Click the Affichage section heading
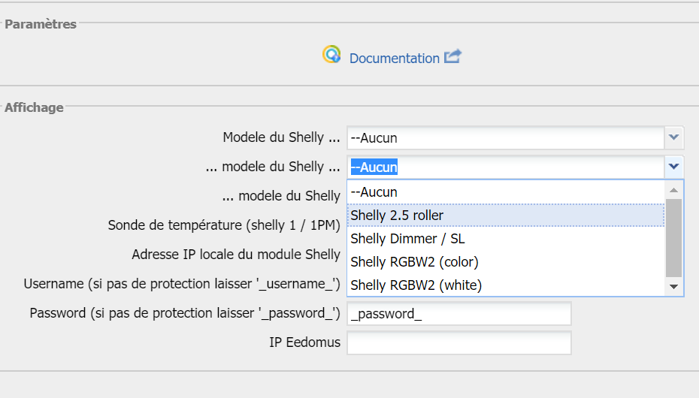Image resolution: width=699 pixels, height=398 pixels. [x=34, y=107]
